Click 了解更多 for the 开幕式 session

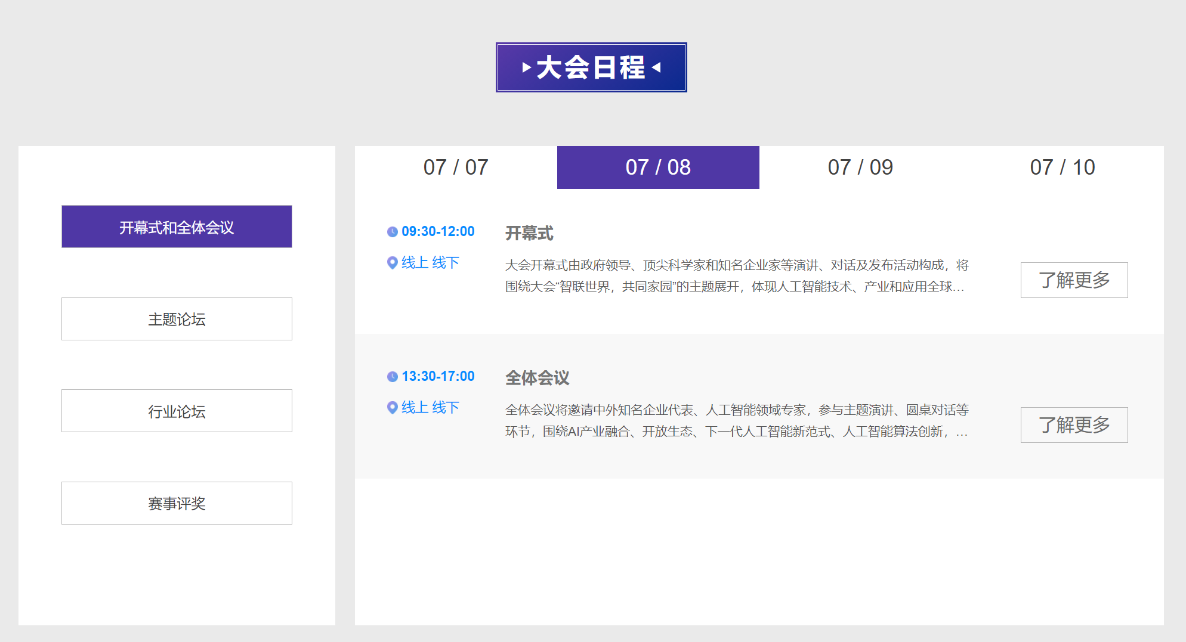(x=1074, y=280)
